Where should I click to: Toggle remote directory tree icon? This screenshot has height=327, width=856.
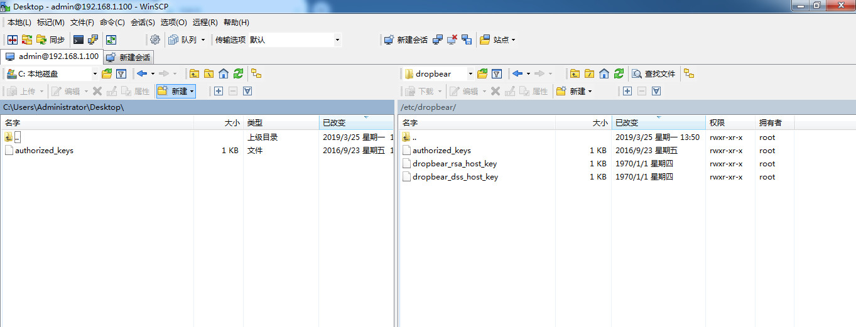coord(689,73)
